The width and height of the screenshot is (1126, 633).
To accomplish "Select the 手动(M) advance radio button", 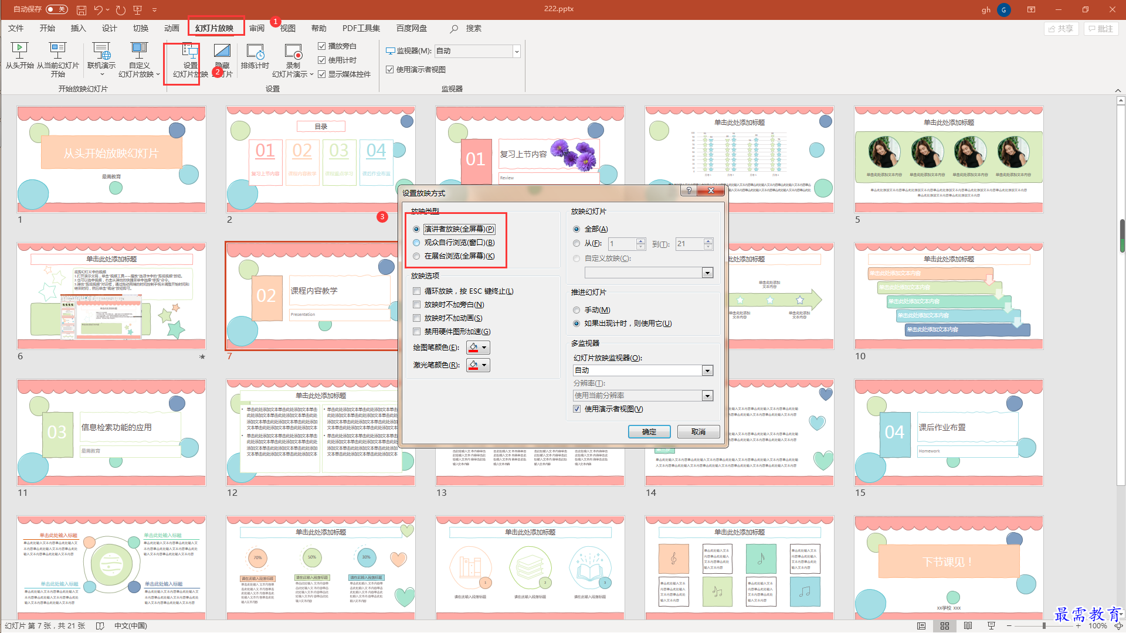I will click(576, 310).
